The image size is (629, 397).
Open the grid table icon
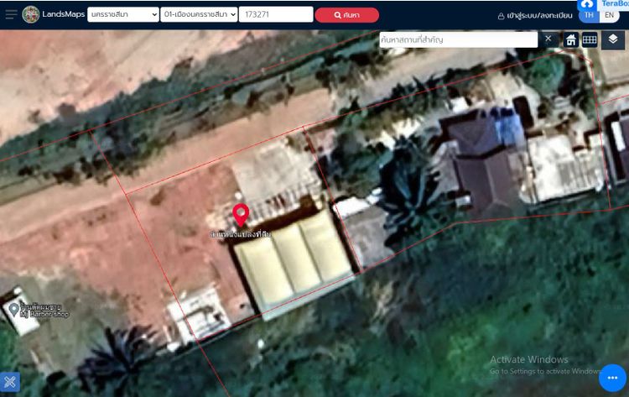click(590, 39)
